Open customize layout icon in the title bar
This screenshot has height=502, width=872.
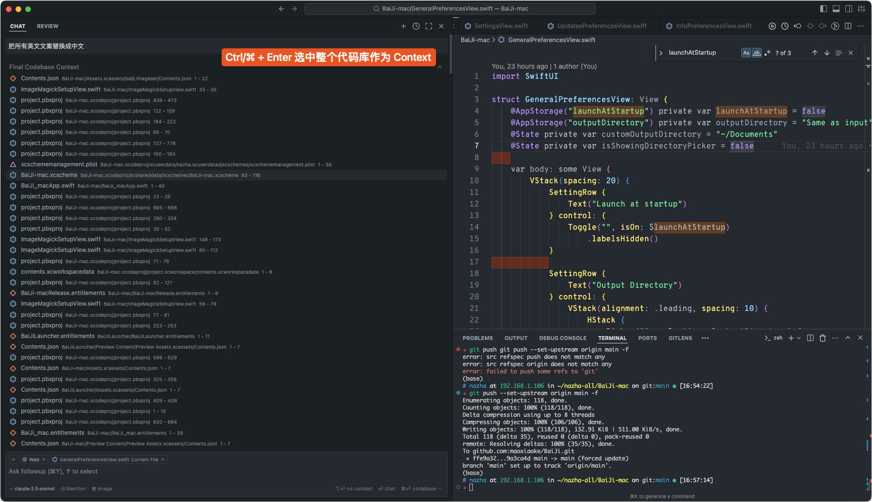(x=861, y=9)
